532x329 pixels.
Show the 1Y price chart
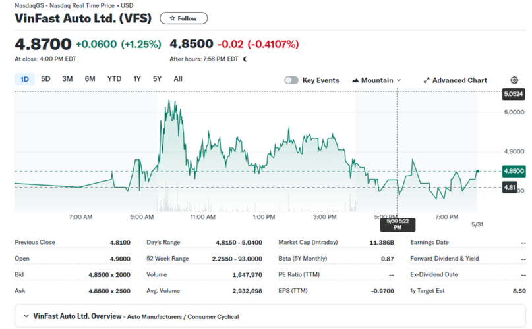click(137, 79)
